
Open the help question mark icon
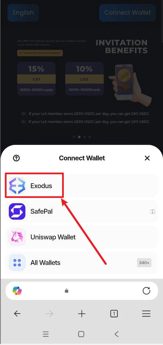17,158
